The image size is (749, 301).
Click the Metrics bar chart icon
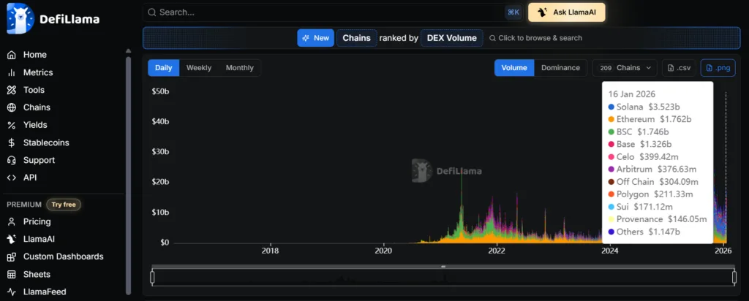coord(12,72)
